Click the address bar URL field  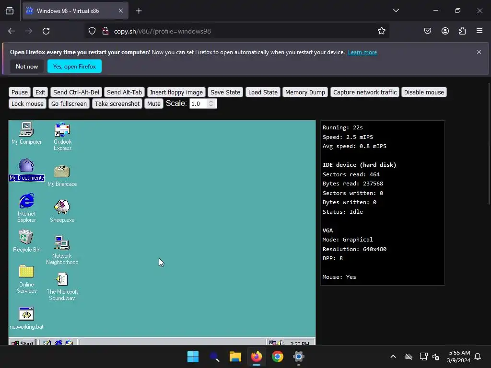pyautogui.click(x=237, y=31)
